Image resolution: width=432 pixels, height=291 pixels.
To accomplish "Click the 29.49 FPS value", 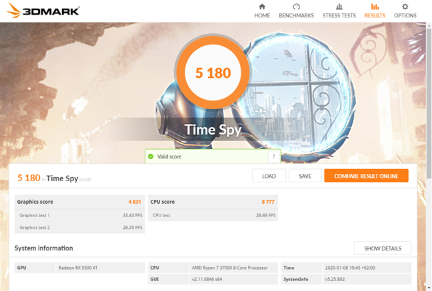I will (x=265, y=215).
